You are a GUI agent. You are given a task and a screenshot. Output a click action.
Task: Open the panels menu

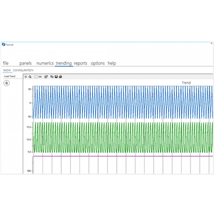tap(25, 63)
